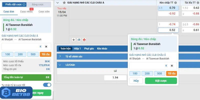
Task: Click the 1.94 Lẻ odds
Action: coord(115,77)
